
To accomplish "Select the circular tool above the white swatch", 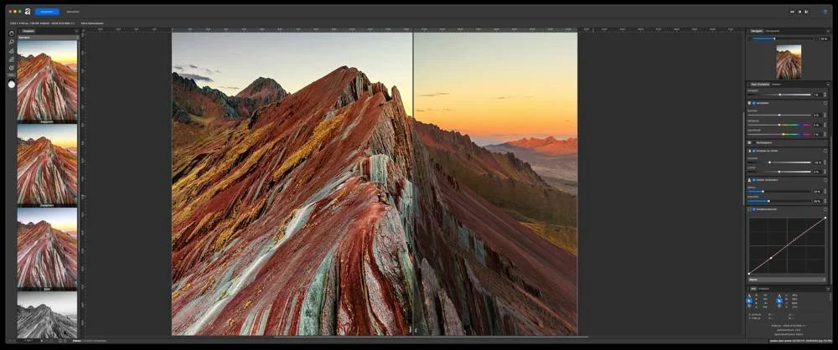I will 12,67.
